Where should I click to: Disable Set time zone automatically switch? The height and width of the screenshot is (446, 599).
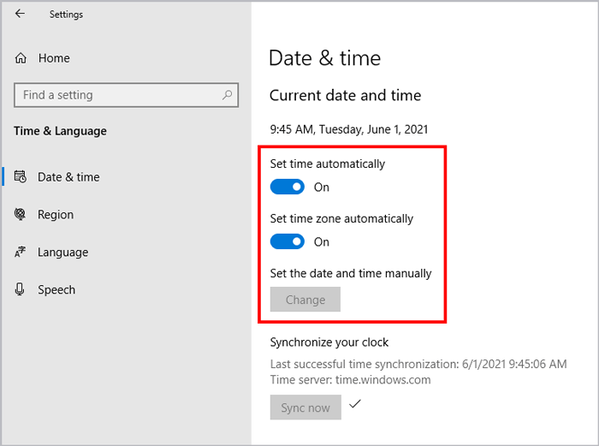pos(288,241)
